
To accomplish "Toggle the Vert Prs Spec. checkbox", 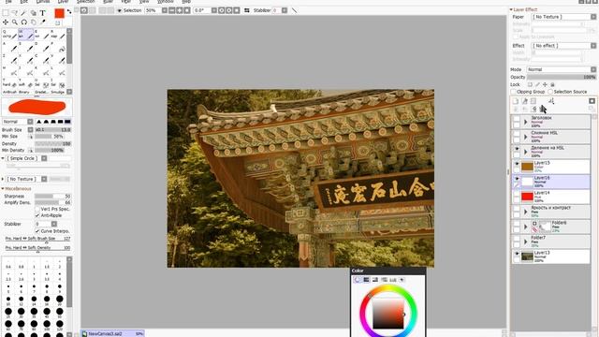I will (37, 209).
